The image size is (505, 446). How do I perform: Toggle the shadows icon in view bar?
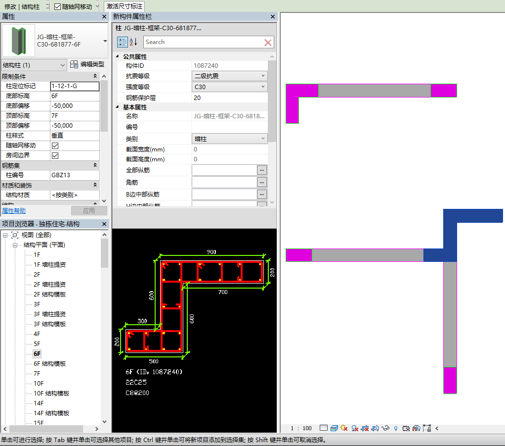pos(355,428)
